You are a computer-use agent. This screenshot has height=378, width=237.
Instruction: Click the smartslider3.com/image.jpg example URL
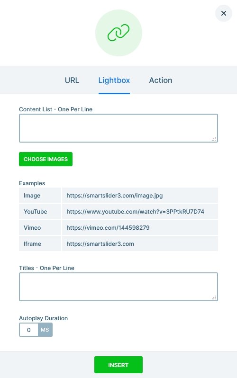[x=115, y=196]
